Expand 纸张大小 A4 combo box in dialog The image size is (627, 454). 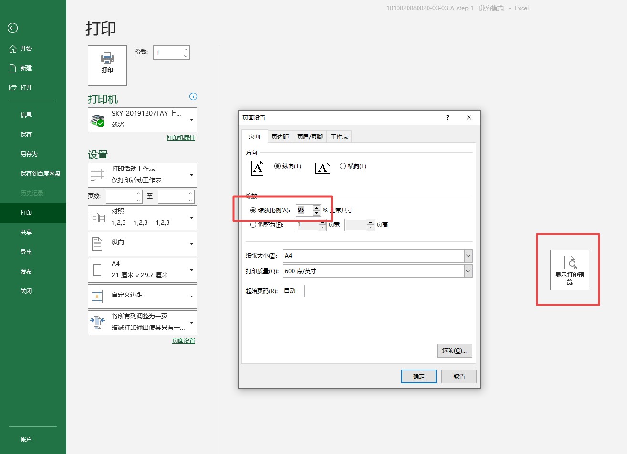(x=468, y=256)
